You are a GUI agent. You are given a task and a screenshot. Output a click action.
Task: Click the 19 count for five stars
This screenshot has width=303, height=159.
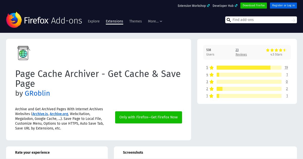point(286,68)
